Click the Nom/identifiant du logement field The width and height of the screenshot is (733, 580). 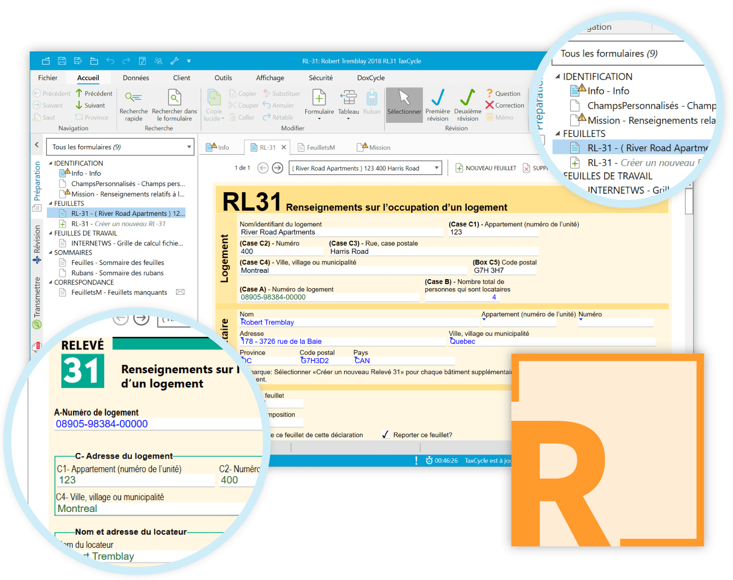point(341,232)
